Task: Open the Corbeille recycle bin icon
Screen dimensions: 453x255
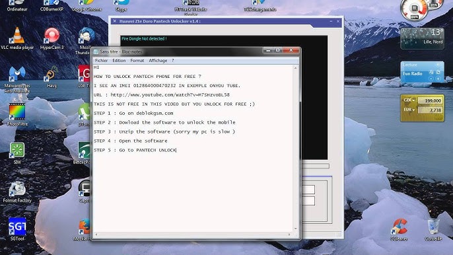Action: coord(433,230)
